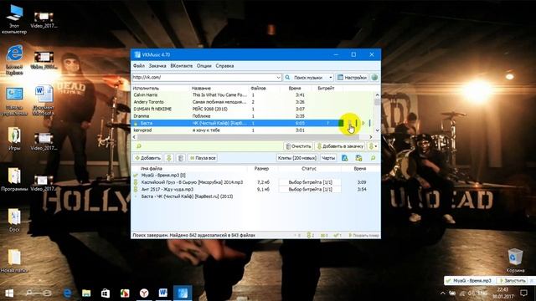Open the Файл menu
The width and height of the screenshot is (536, 301).
(139, 66)
